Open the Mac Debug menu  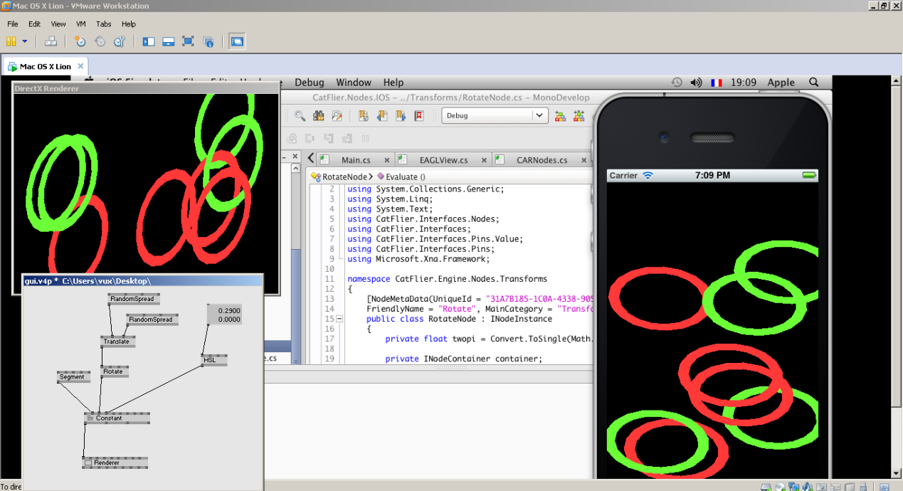(309, 83)
